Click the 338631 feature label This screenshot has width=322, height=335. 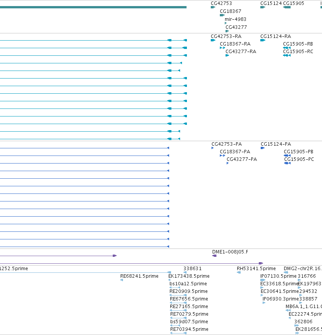193,269
